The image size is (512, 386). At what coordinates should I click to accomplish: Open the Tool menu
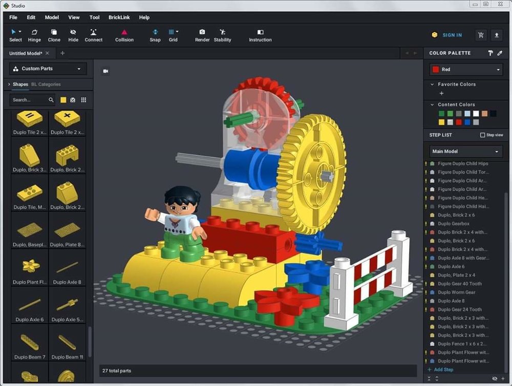94,17
